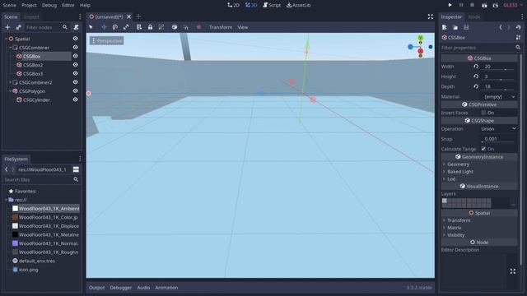Switch to the Node tab
Image resolution: width=527 pixels, height=296 pixels.
pos(474,16)
